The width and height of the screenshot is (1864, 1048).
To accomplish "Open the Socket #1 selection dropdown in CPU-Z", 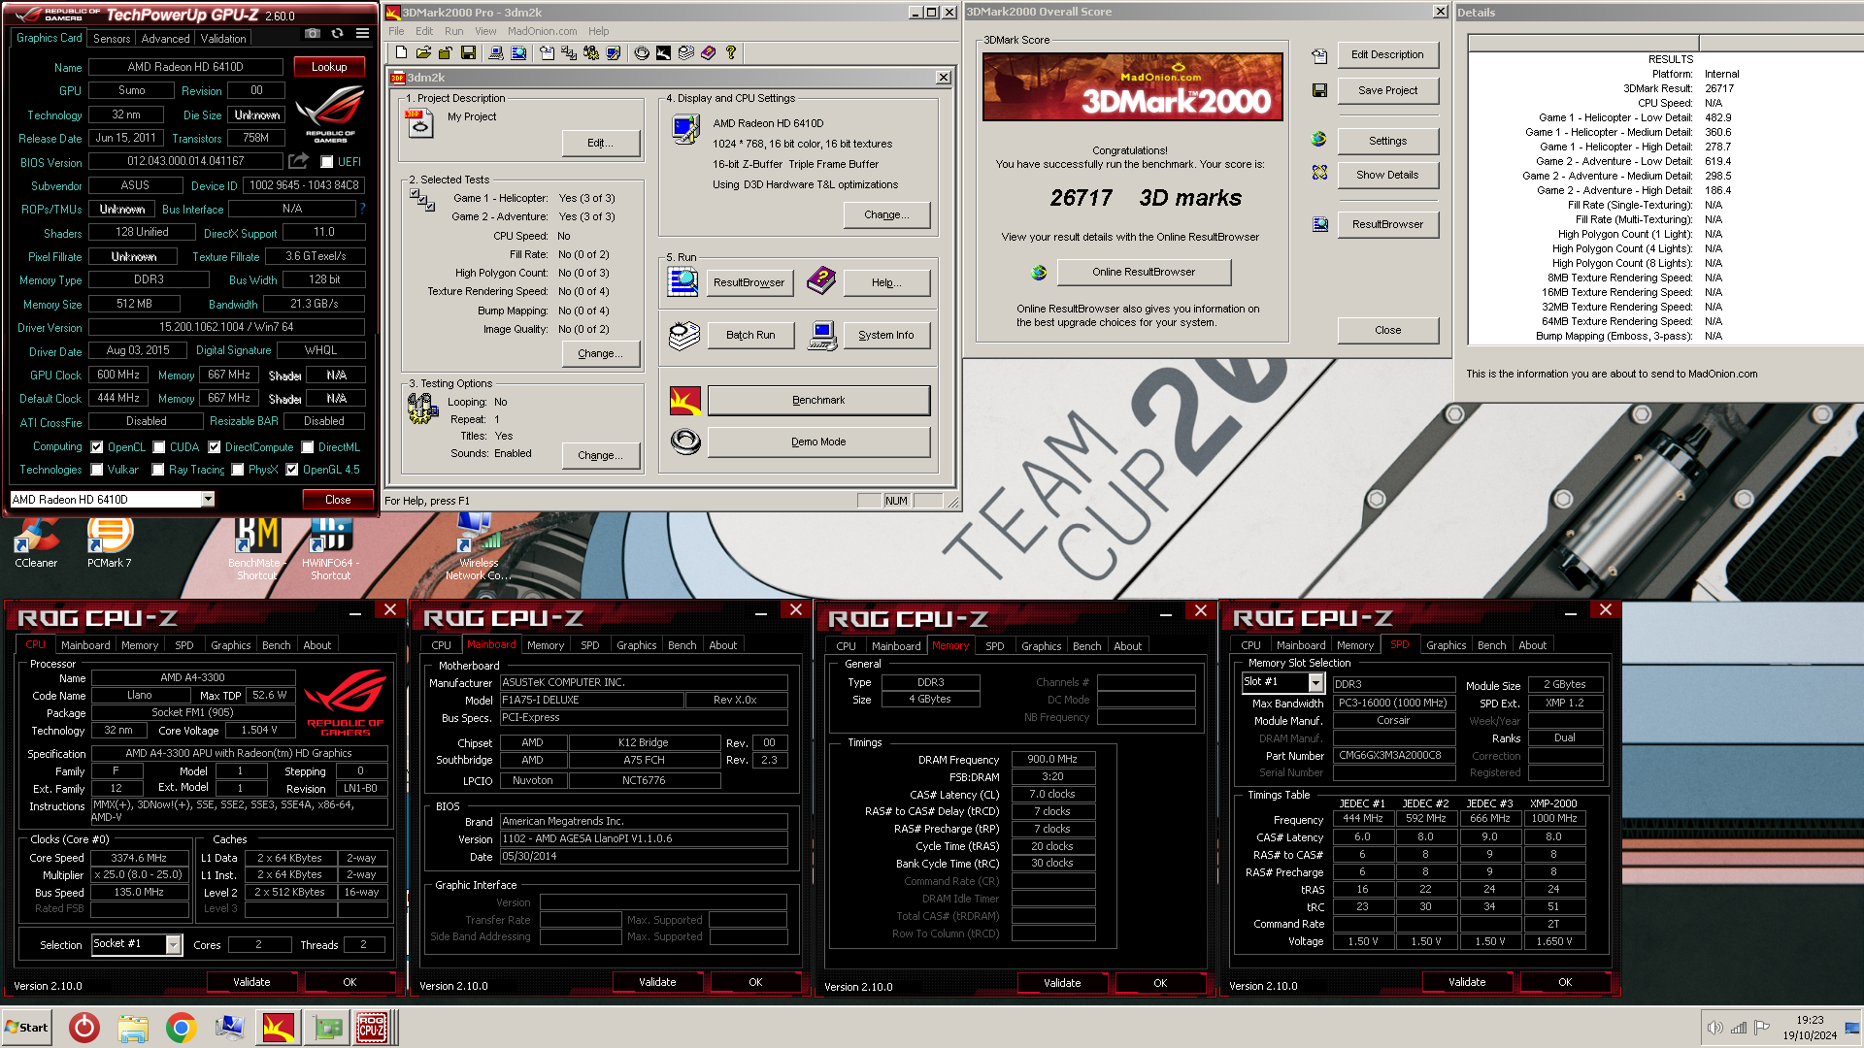I will pyautogui.click(x=174, y=944).
